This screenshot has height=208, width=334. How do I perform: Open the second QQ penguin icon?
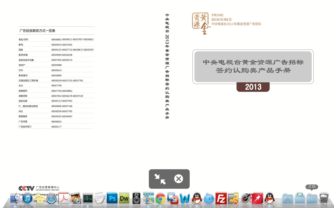tap(270, 199)
